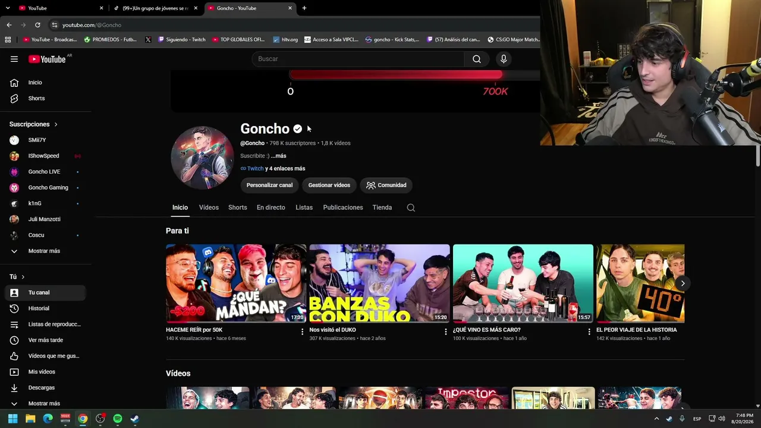Open Microsoft Edge from the taskbar
This screenshot has width=761, height=428.
tap(48, 418)
